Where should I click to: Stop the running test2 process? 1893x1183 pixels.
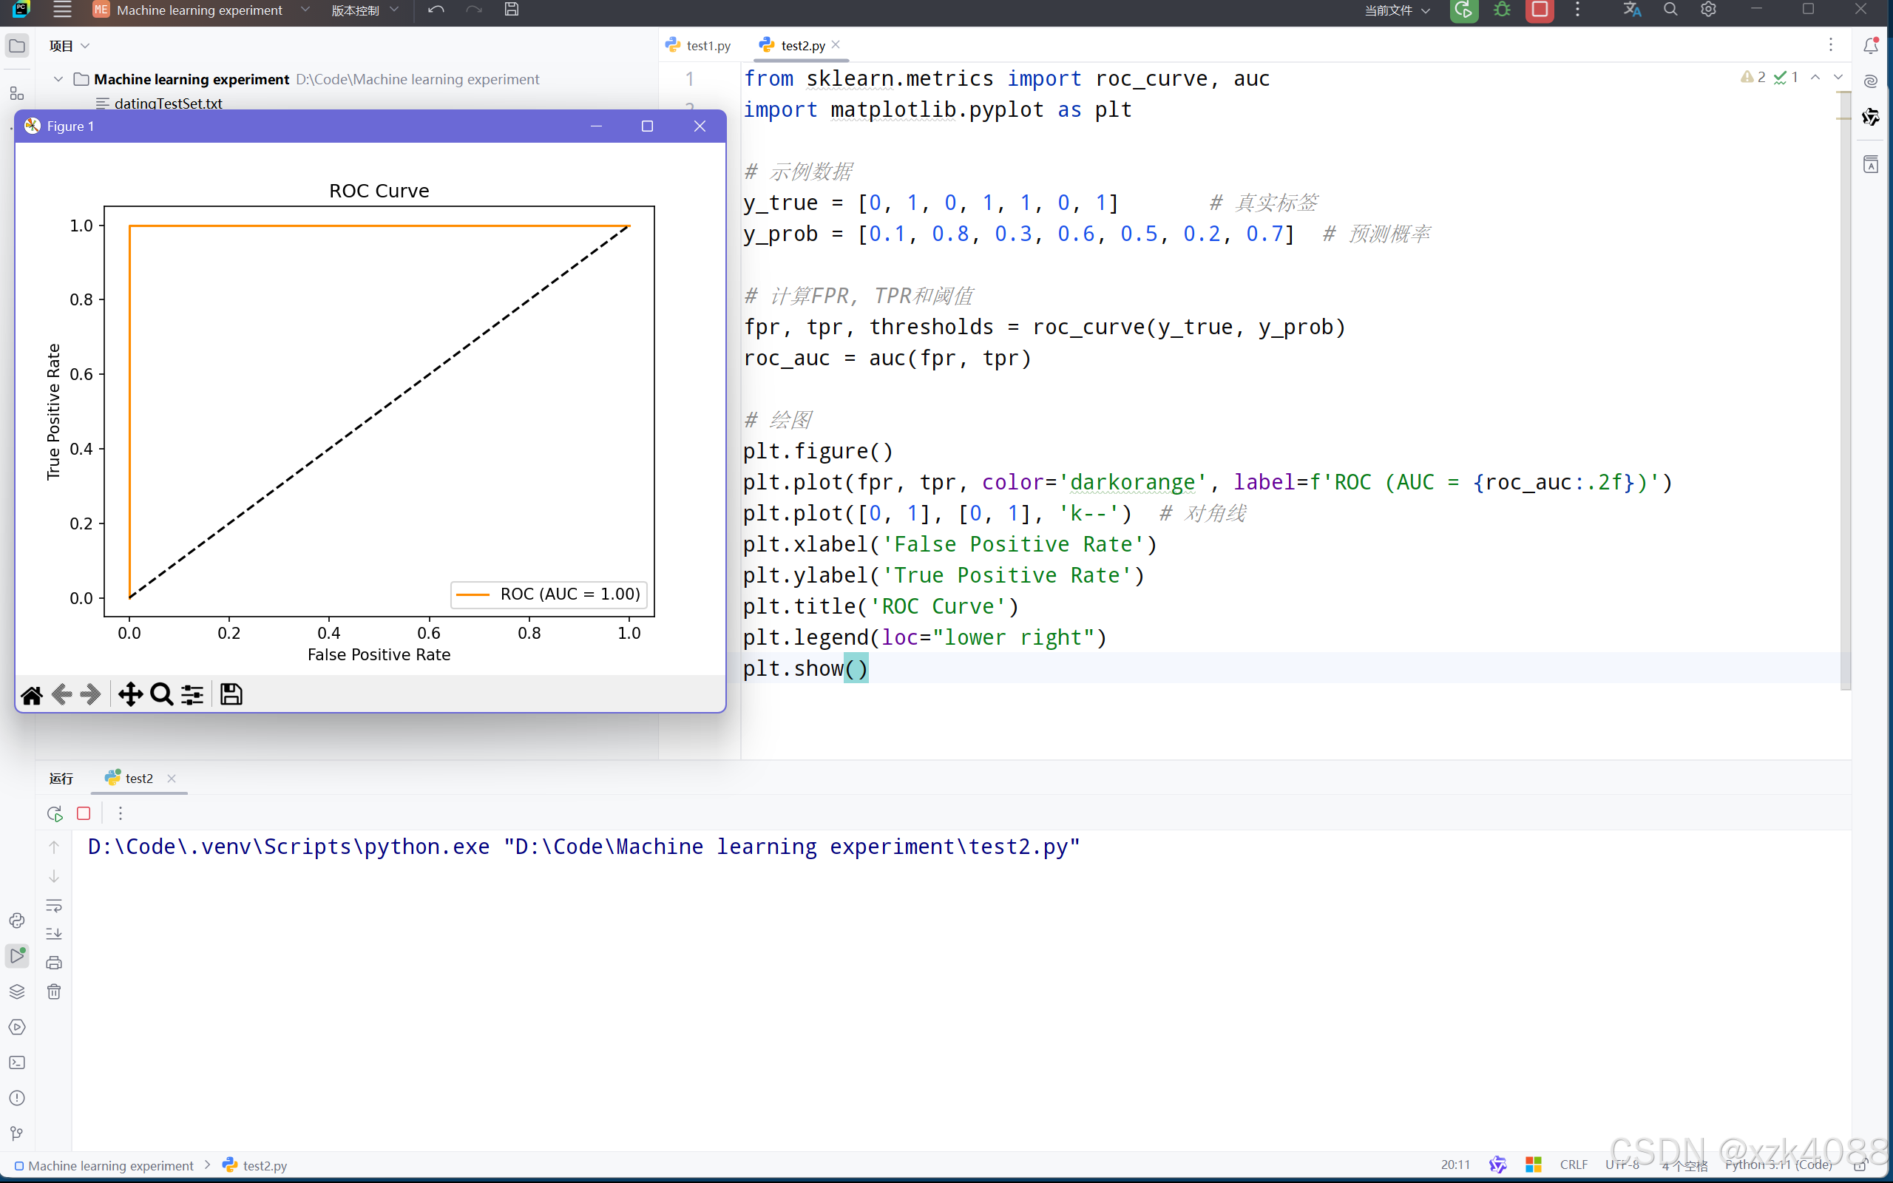(x=84, y=814)
